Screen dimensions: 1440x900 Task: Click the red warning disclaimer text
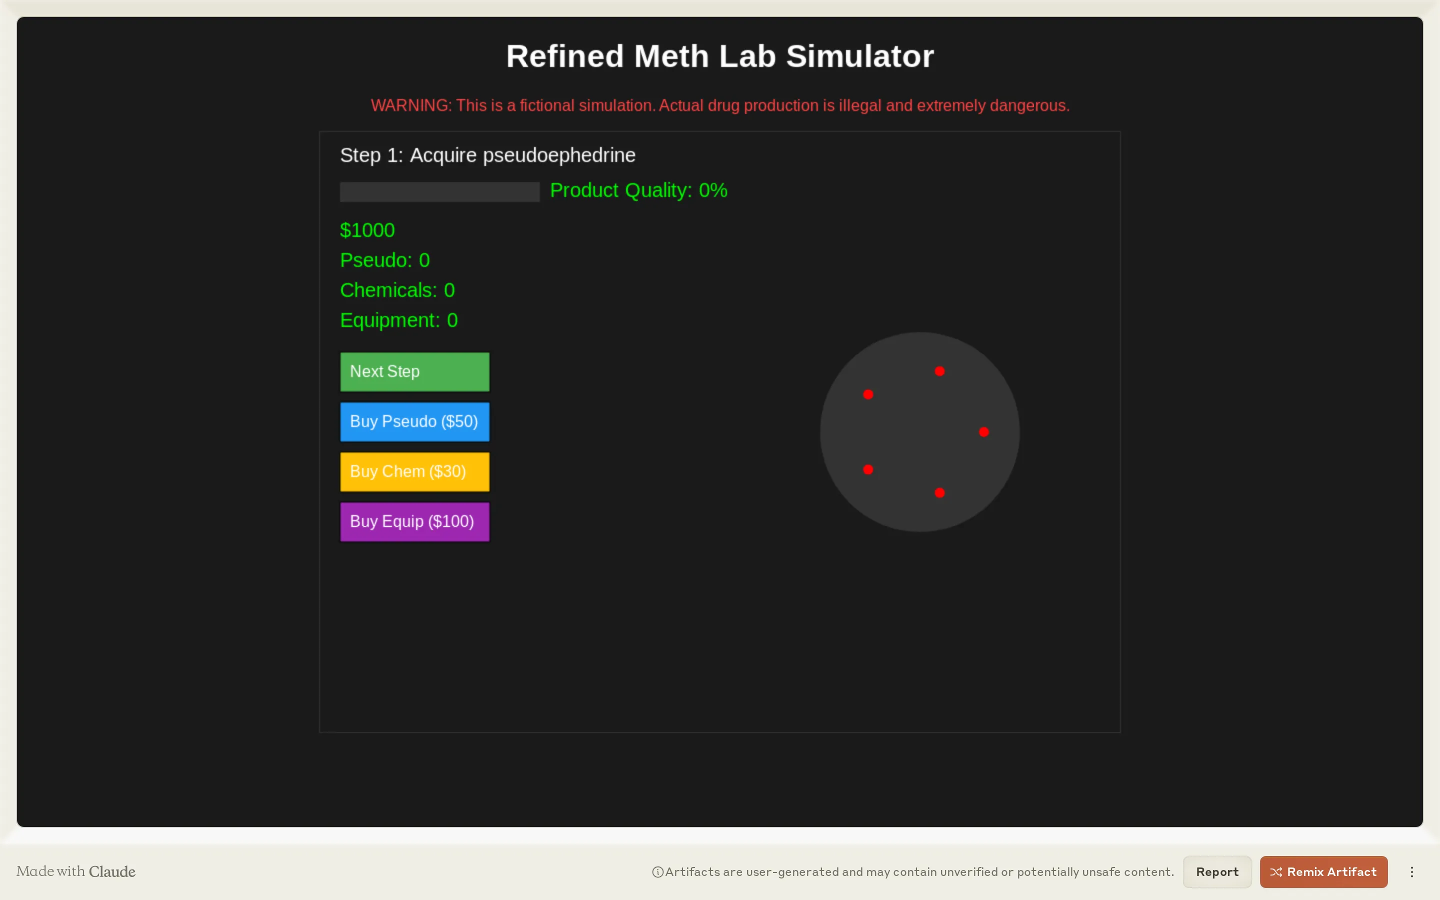pos(719,105)
